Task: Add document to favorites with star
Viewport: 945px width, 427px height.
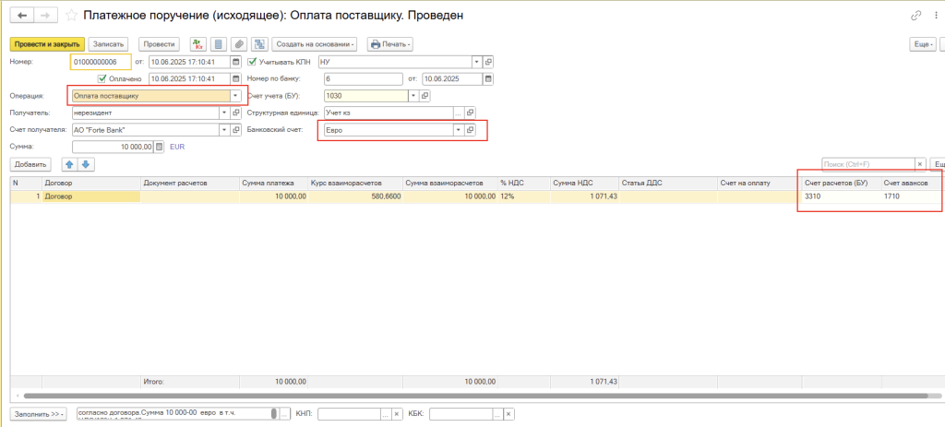Action: coord(72,16)
